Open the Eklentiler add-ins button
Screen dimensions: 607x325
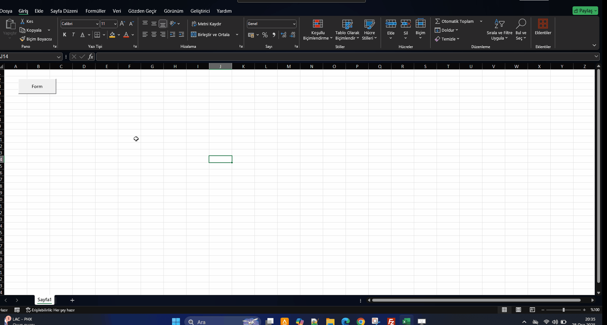[x=543, y=27]
